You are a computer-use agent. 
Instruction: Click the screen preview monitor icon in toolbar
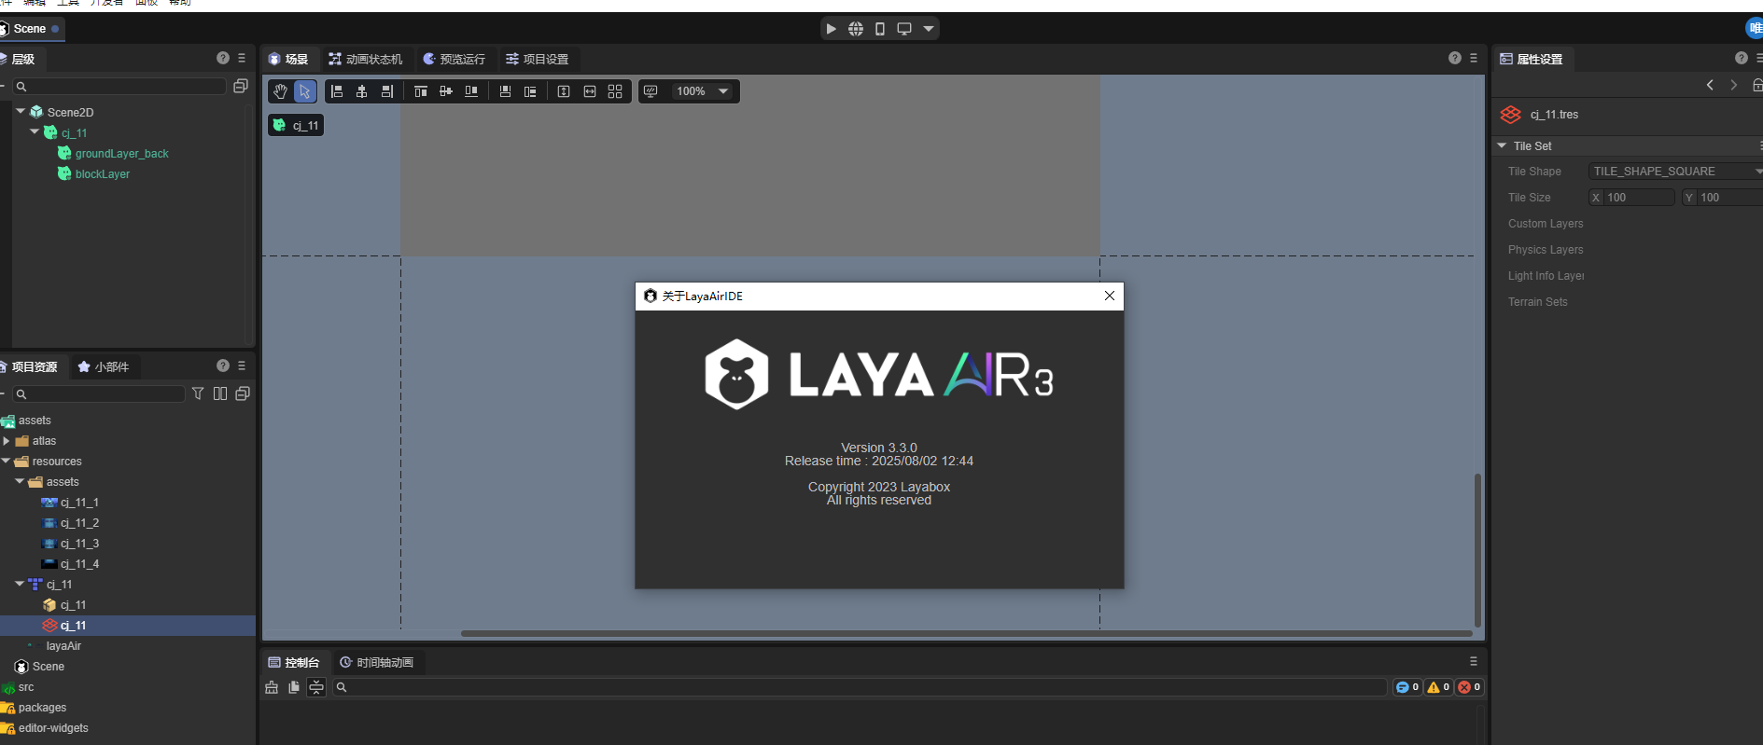[x=651, y=91]
